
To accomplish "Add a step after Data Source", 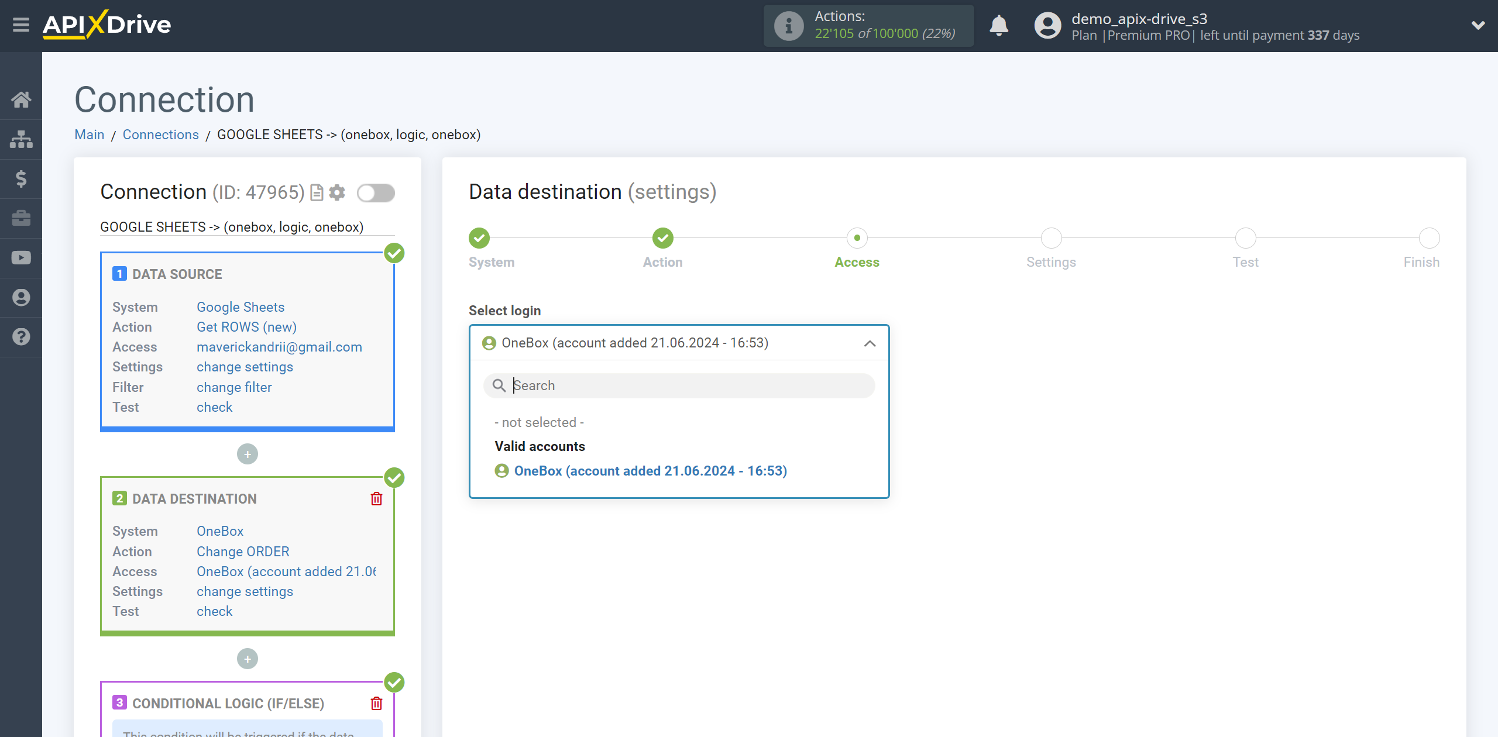I will point(248,454).
